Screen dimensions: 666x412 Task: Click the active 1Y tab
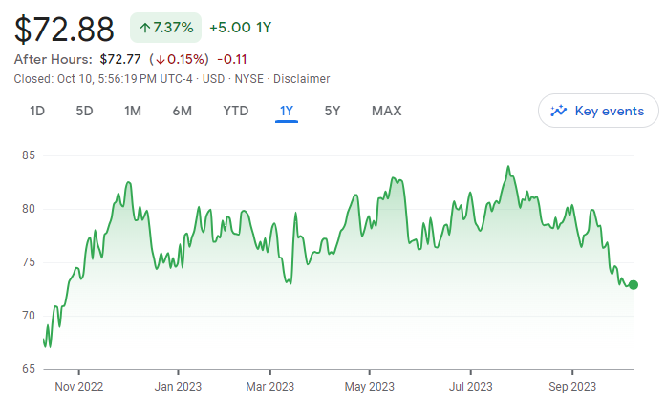click(286, 111)
